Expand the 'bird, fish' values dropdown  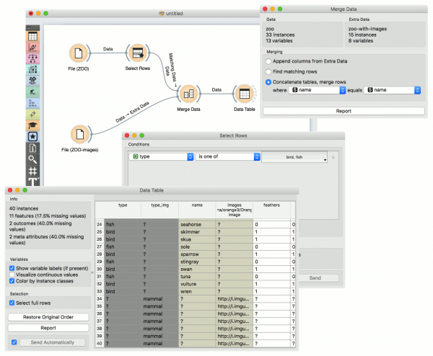294,157
